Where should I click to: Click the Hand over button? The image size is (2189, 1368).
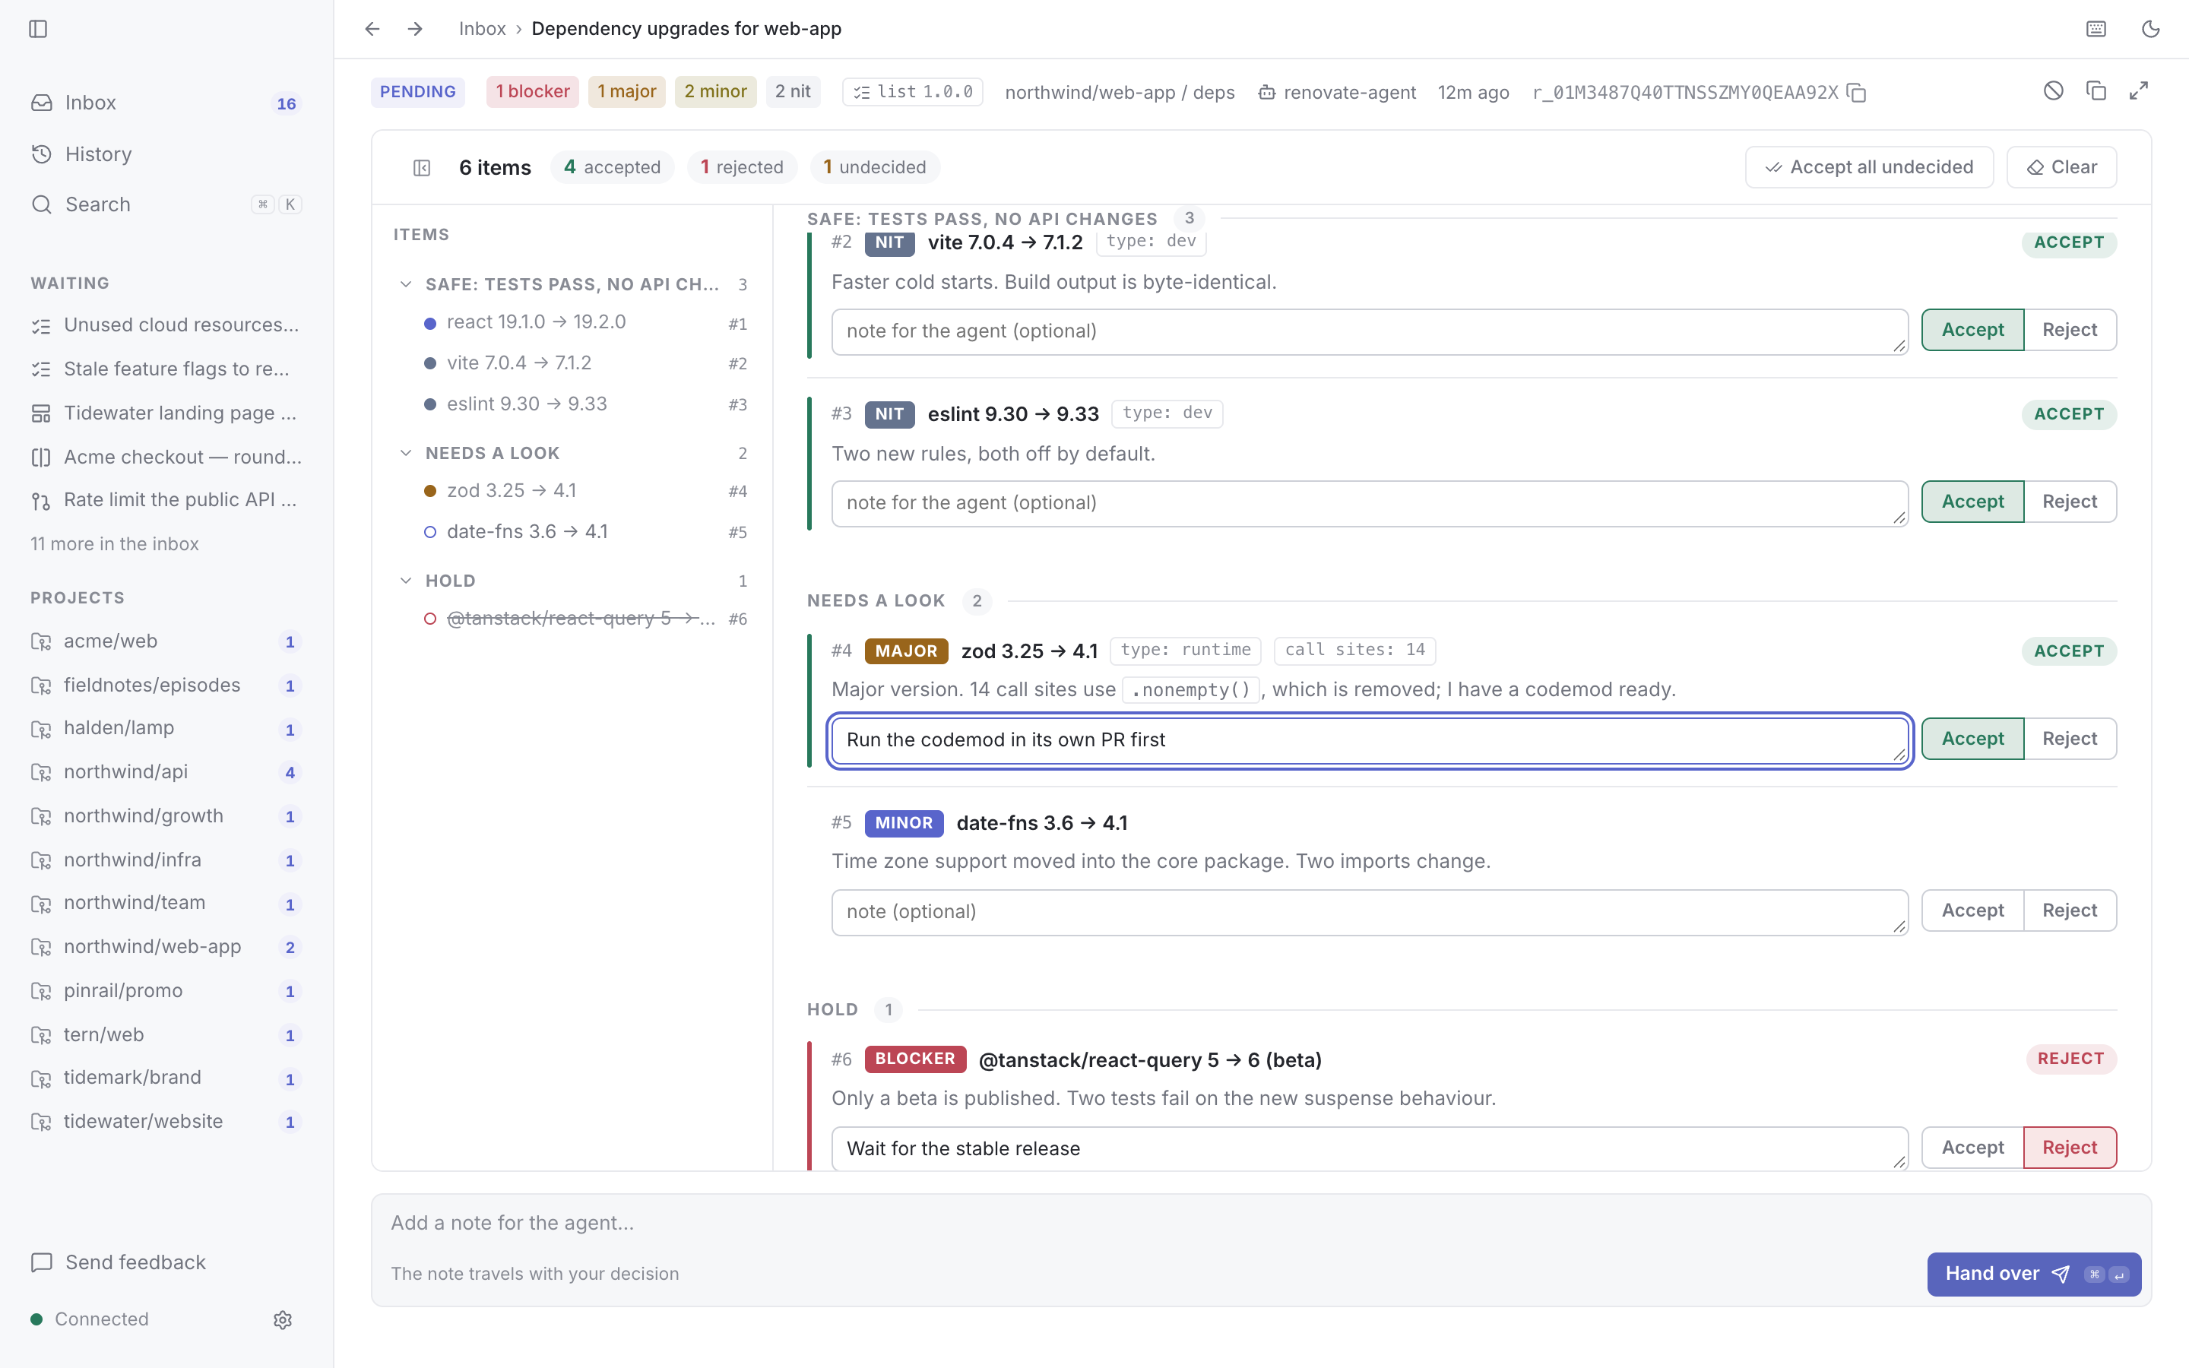click(2033, 1274)
